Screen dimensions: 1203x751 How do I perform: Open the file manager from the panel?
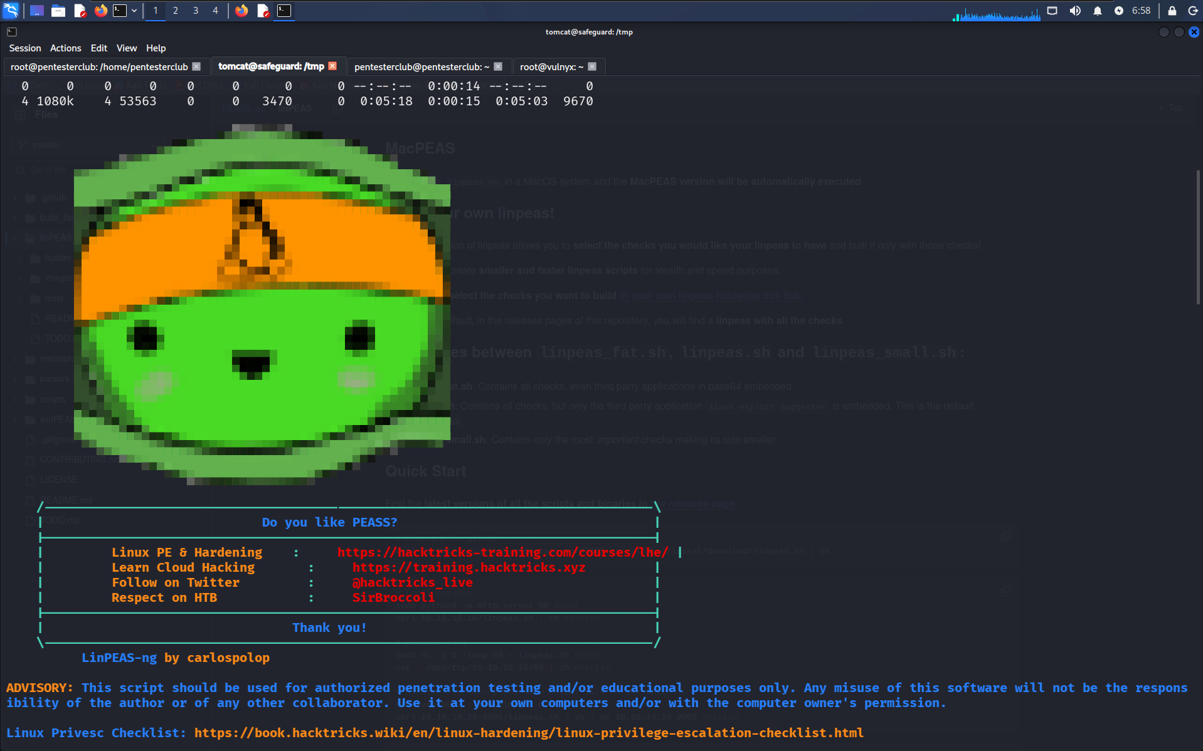click(x=58, y=11)
